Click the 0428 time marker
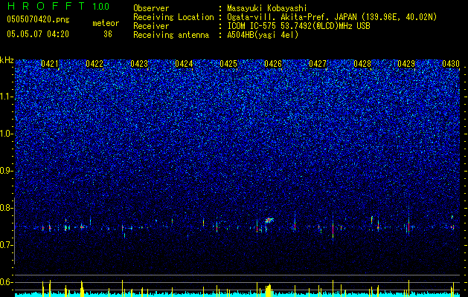Viewport: 468px width, 297px height. [x=362, y=64]
